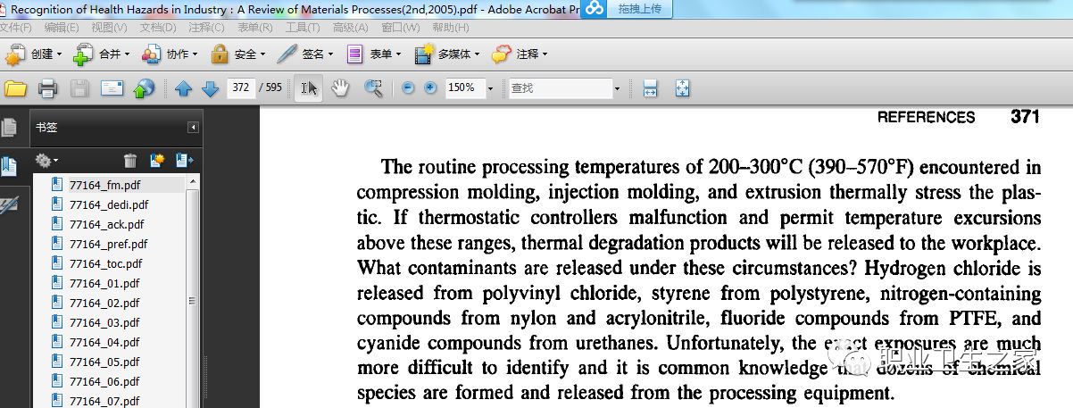Image resolution: width=1073 pixels, height=408 pixels.
Task: Open the 表单 (Forms) toolbar dropdown
Action: 373,54
